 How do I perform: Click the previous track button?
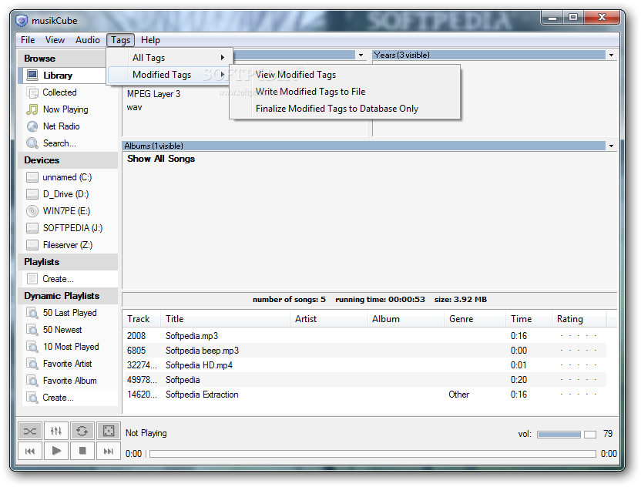(30, 451)
